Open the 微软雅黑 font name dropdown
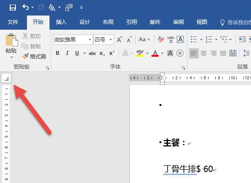The width and height of the screenshot is (251, 183). pos(90,39)
